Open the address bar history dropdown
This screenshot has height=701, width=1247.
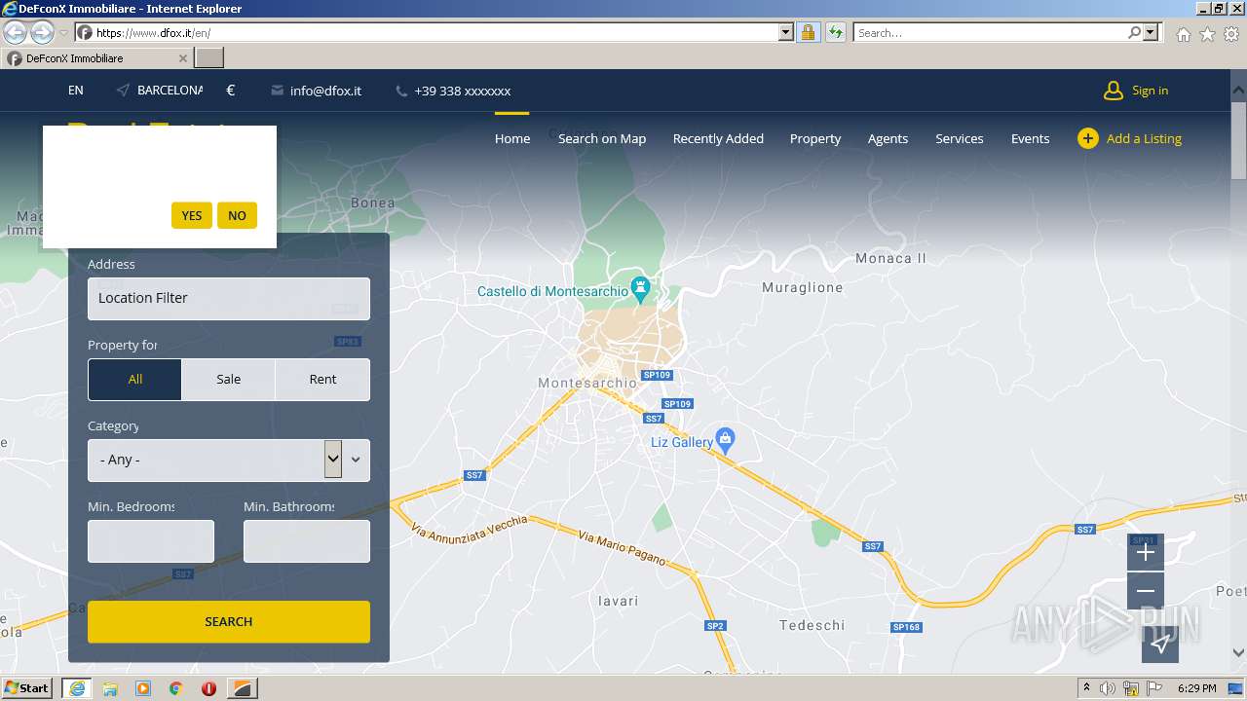pos(786,33)
